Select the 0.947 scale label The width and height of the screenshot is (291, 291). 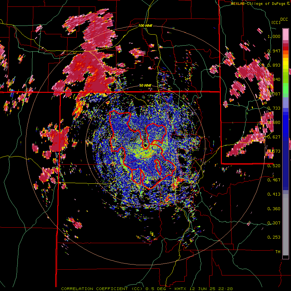(274, 51)
